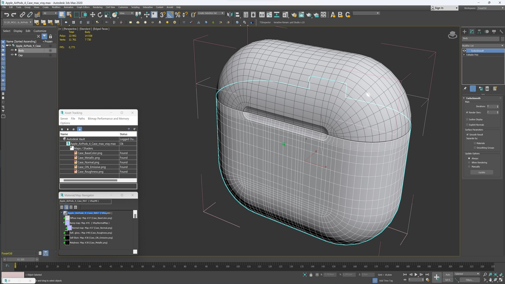Image resolution: width=505 pixels, height=284 pixels.
Task: Select the When Rendering update option
Action: pos(469,163)
